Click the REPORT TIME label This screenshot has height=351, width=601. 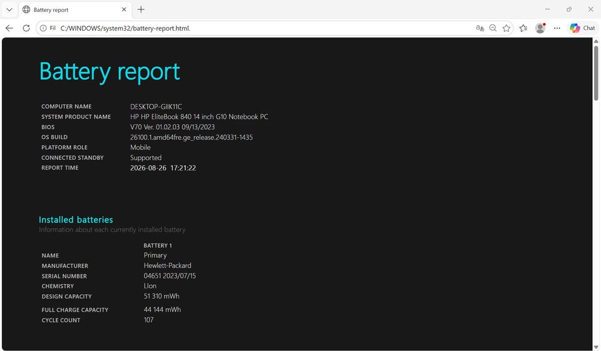tap(60, 168)
